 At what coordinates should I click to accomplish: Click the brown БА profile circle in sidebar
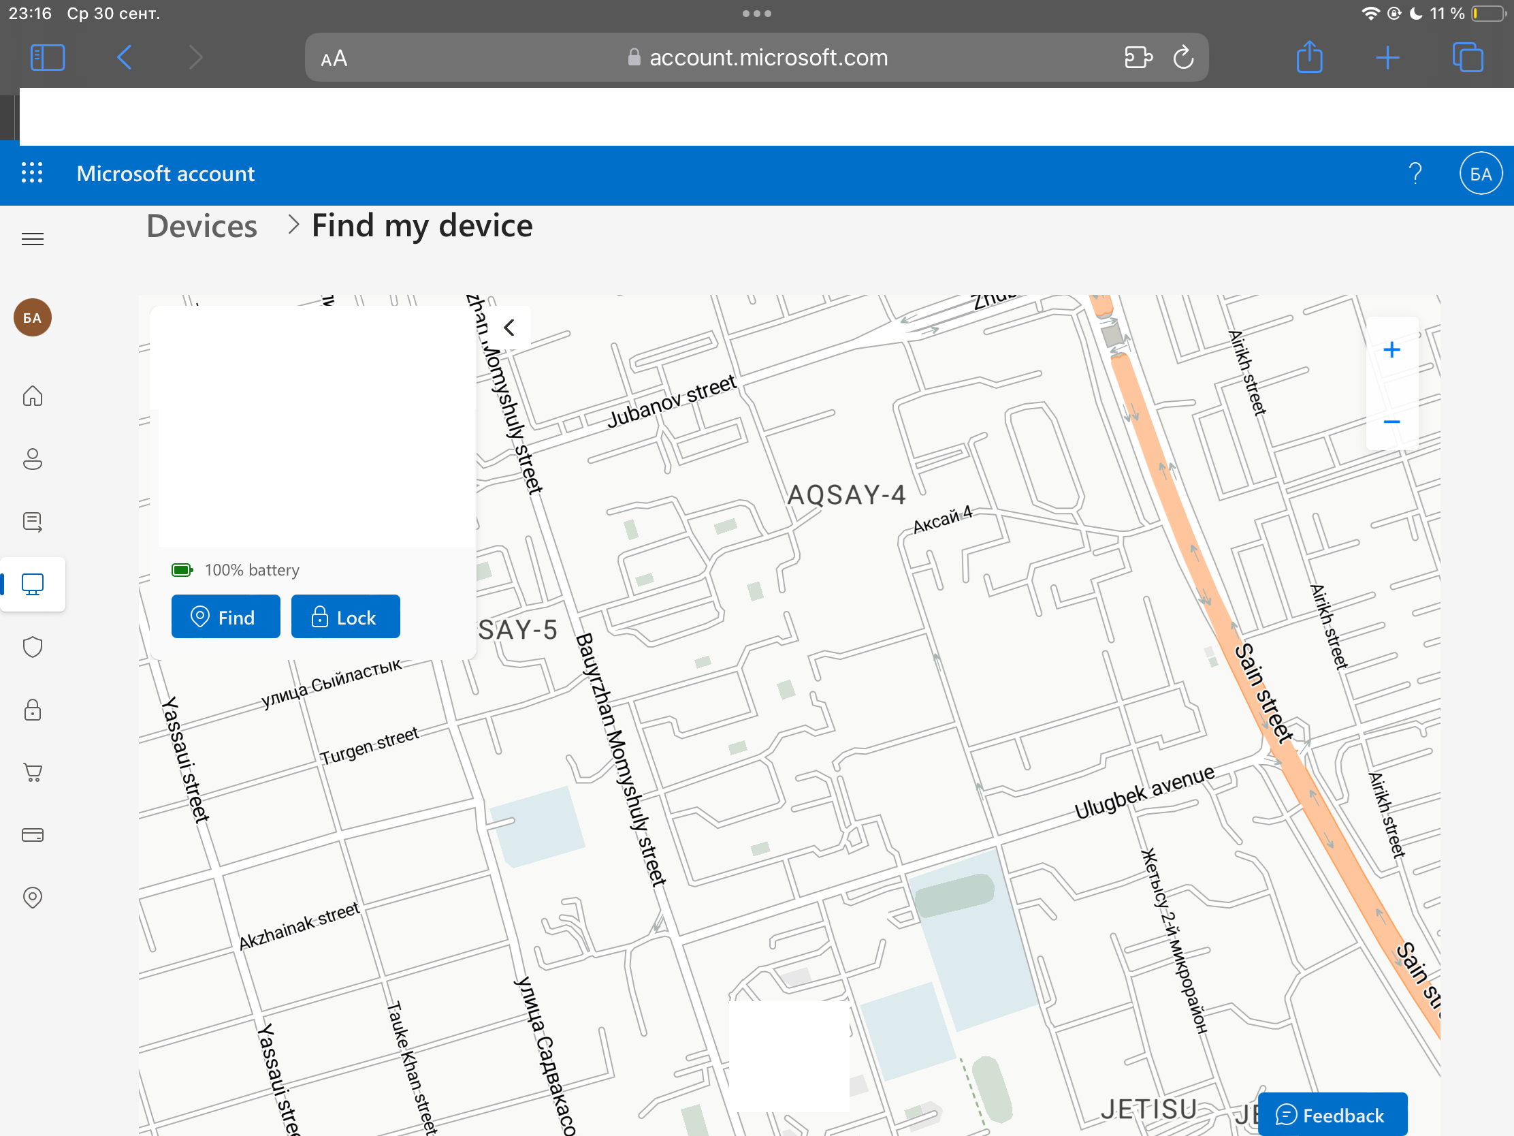(x=32, y=318)
